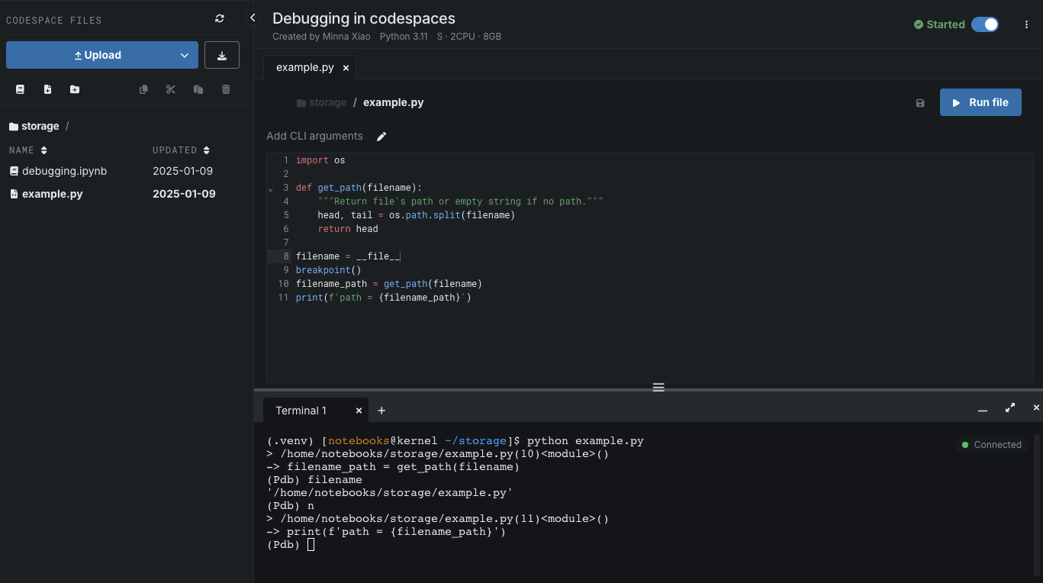This screenshot has height=583, width=1043.
Task: Toggle the Started codespace switch off
Action: 984,24
